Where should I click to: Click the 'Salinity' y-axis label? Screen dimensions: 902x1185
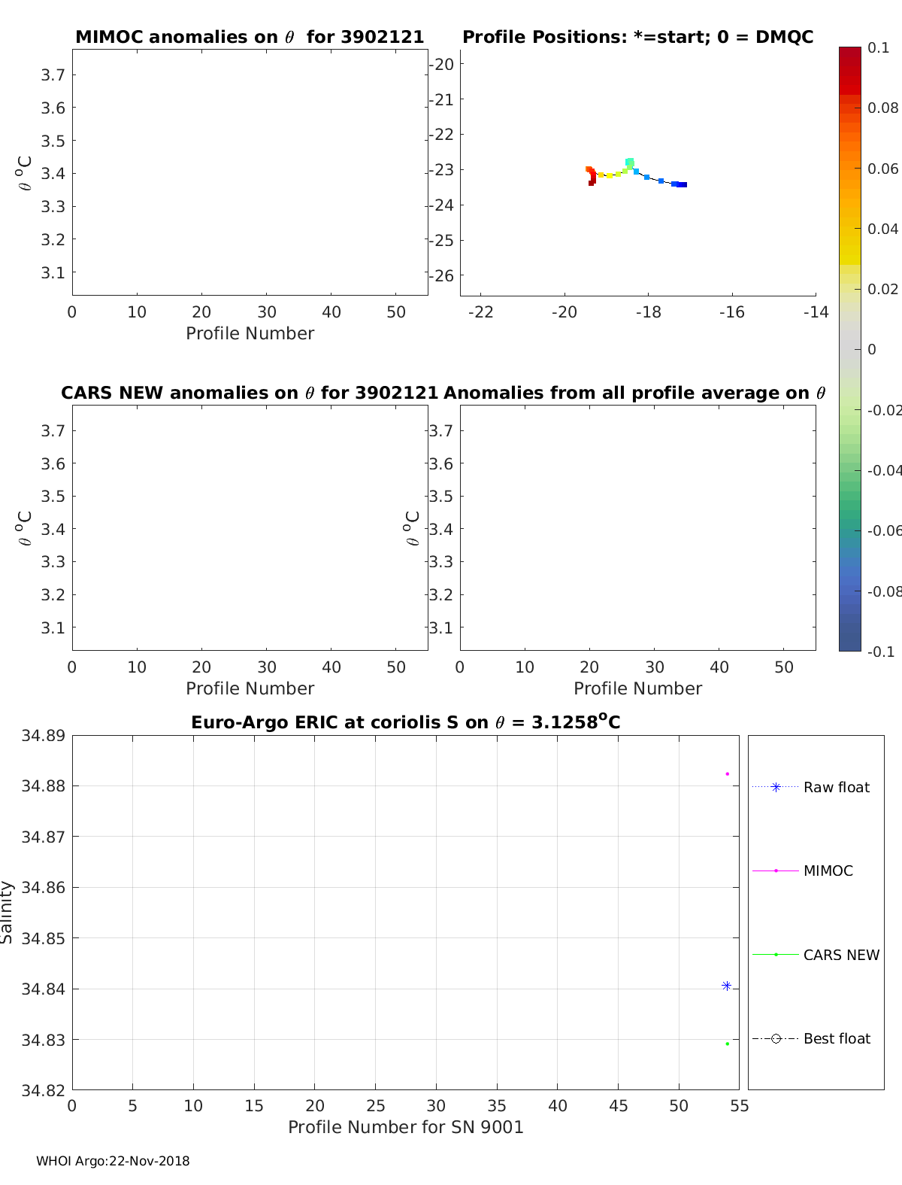pos(8,912)
